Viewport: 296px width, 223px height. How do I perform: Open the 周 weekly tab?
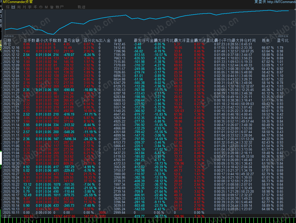pyautogui.click(x=19, y=7)
